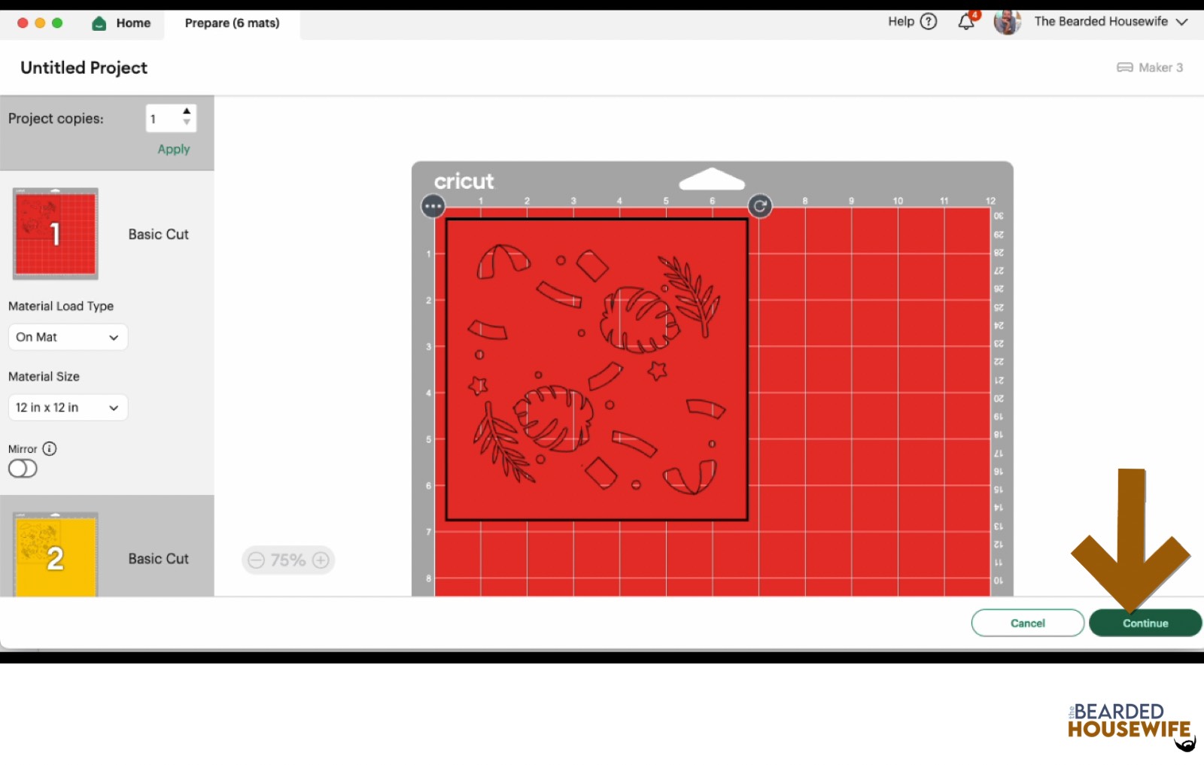The width and height of the screenshot is (1204, 765).
Task: Open the Home tab
Action: (121, 23)
